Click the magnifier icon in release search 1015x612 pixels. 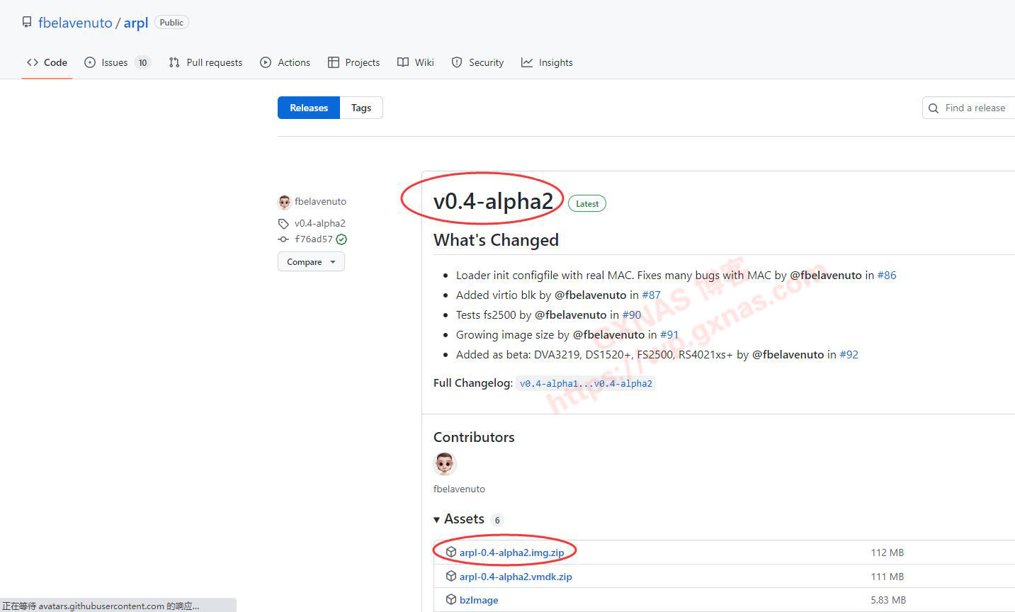pos(934,108)
